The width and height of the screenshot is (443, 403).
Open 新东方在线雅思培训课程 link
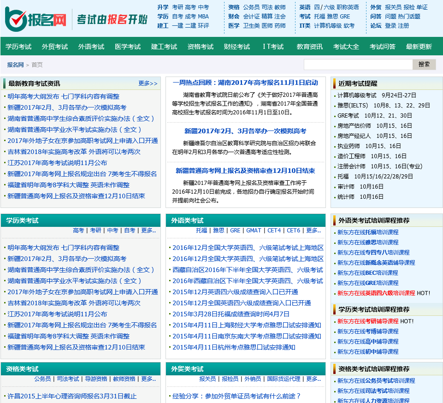368,243
